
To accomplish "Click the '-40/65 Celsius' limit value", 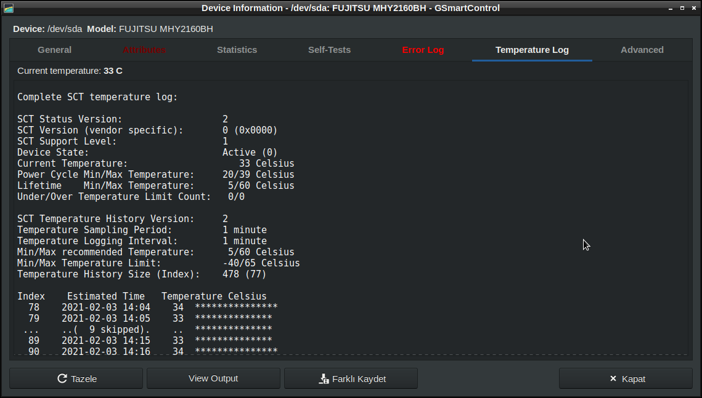I will tap(261, 263).
